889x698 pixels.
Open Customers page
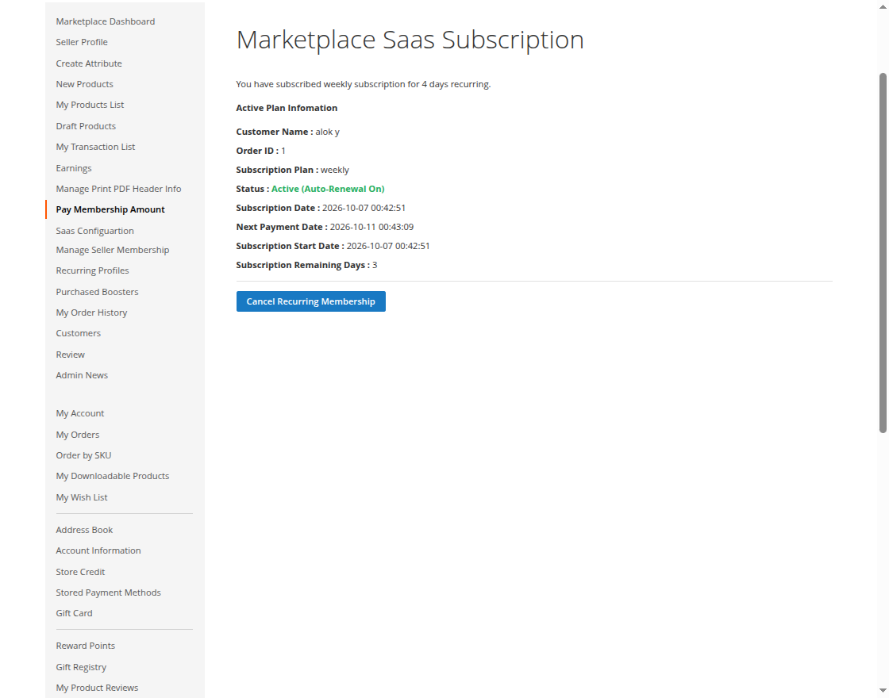[79, 333]
